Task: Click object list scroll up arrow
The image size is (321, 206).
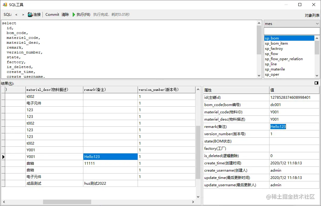Action: coord(317,38)
